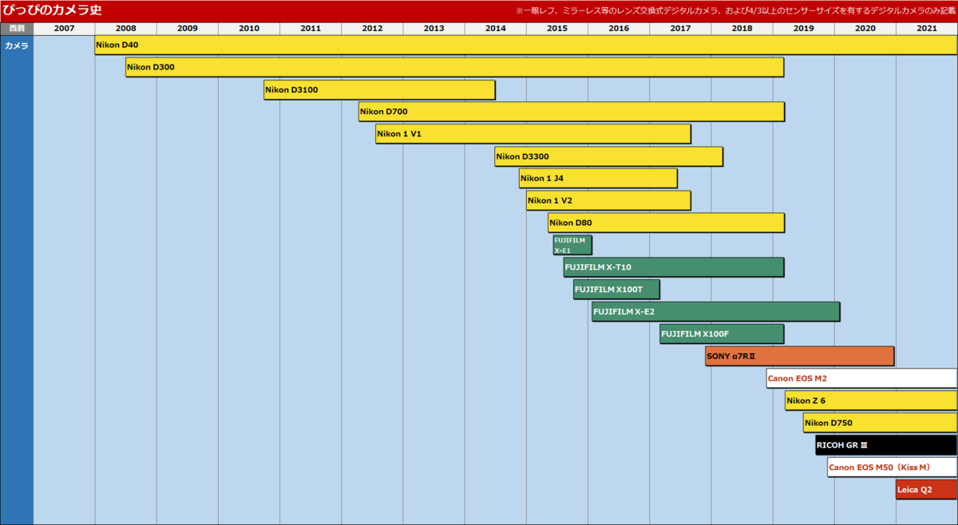Click the 2018 year header

(742, 29)
